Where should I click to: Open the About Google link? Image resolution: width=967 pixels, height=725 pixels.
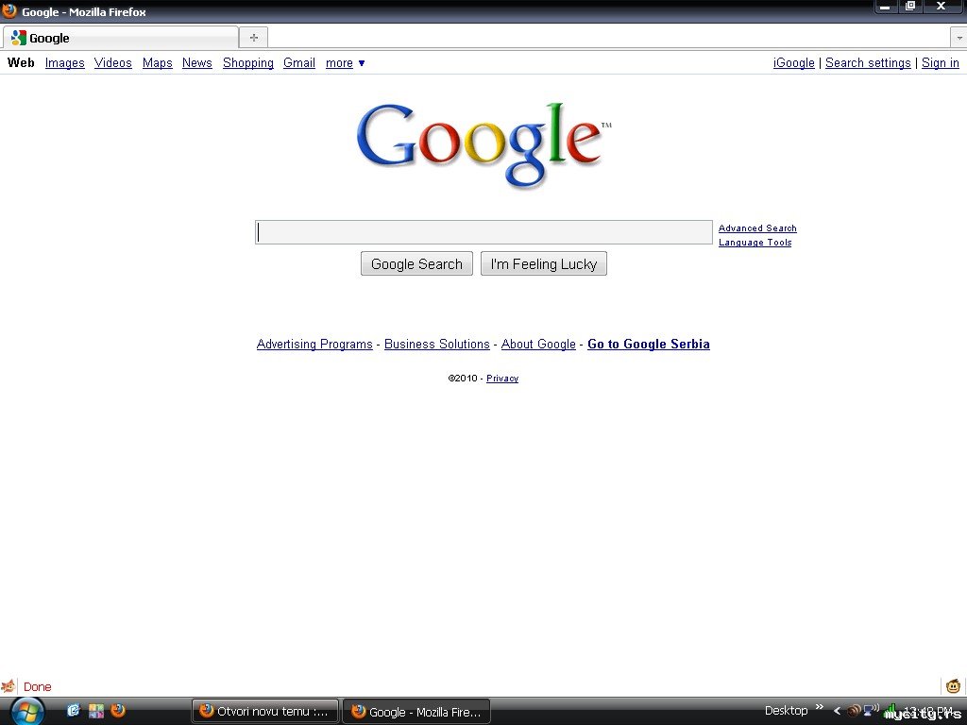[x=538, y=344]
